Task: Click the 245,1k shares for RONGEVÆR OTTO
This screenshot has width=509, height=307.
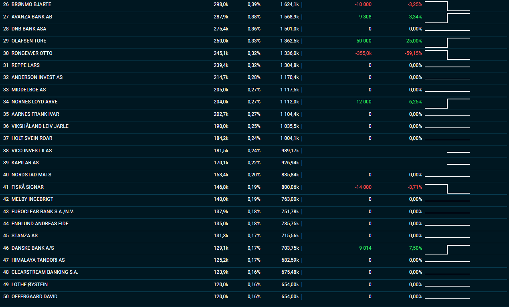Action: tap(221, 53)
